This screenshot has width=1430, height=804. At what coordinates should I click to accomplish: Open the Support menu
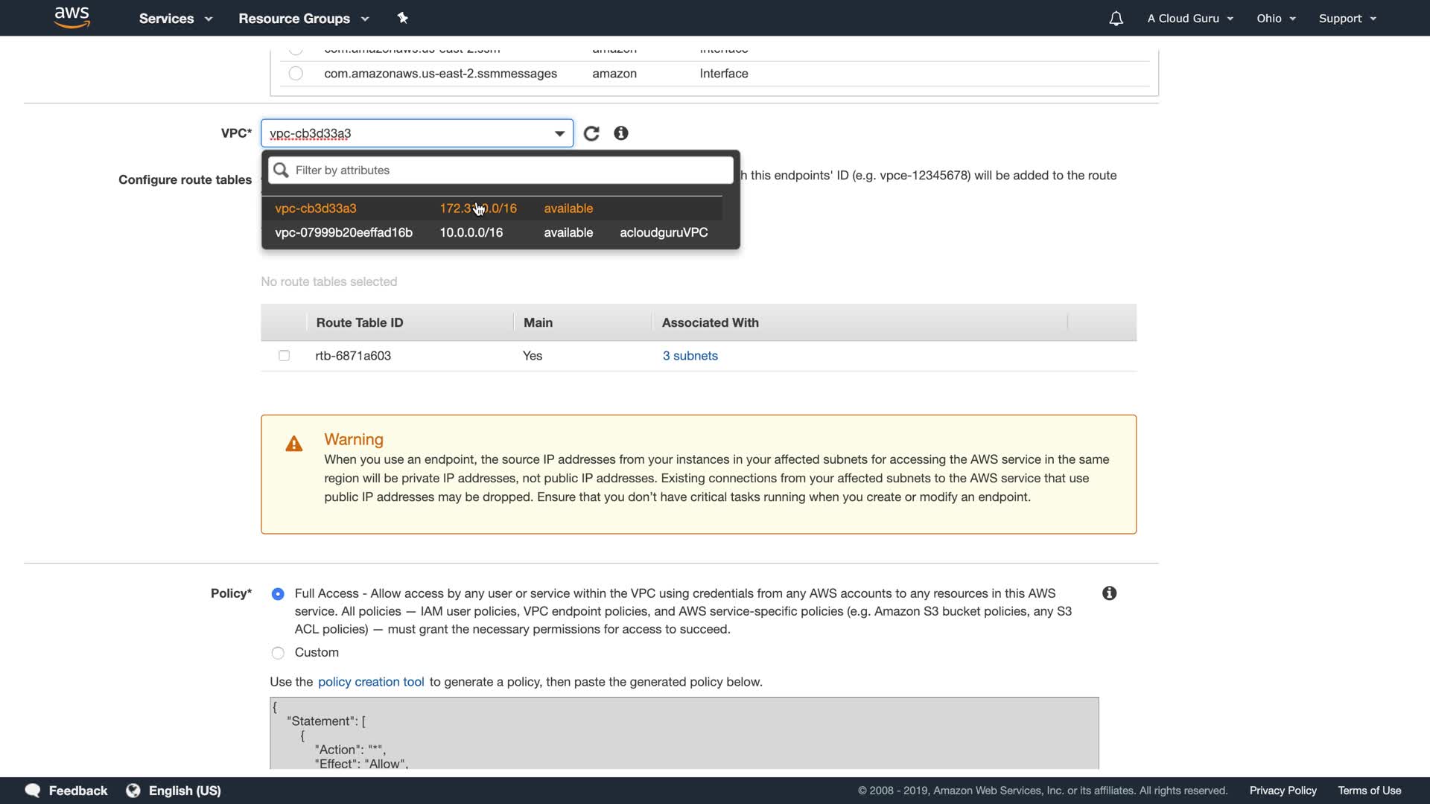click(x=1347, y=19)
